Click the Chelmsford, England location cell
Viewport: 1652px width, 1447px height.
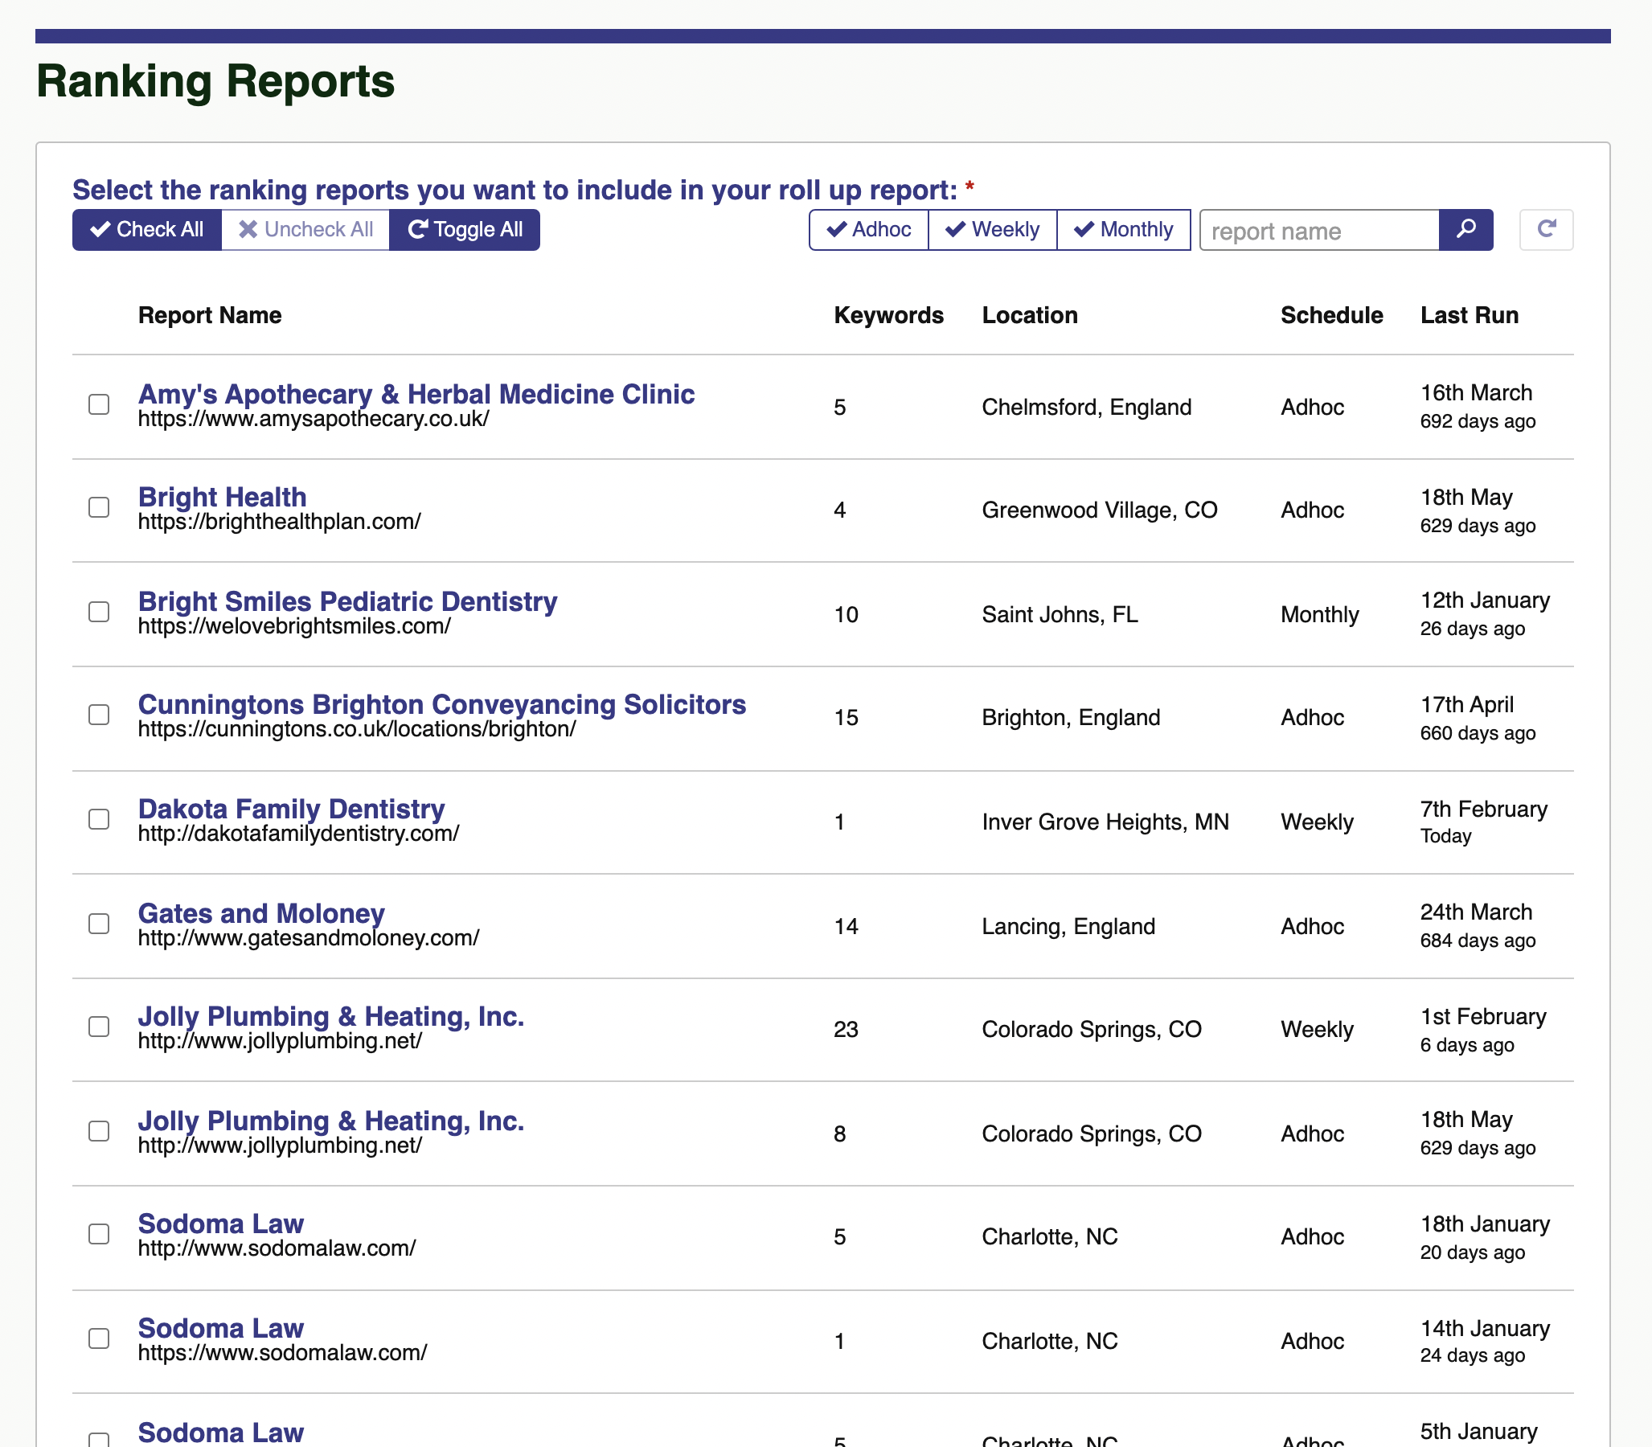coord(1086,407)
